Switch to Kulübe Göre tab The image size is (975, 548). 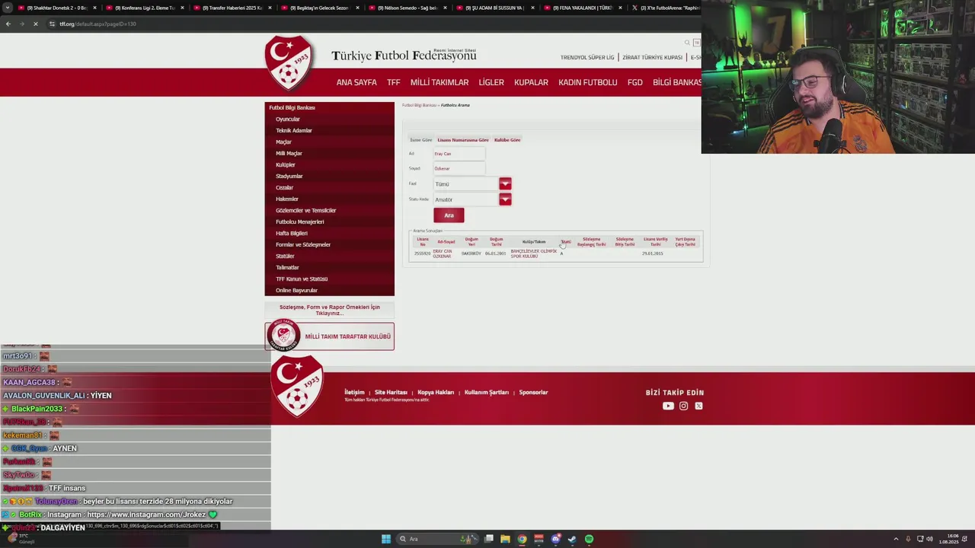tap(507, 140)
